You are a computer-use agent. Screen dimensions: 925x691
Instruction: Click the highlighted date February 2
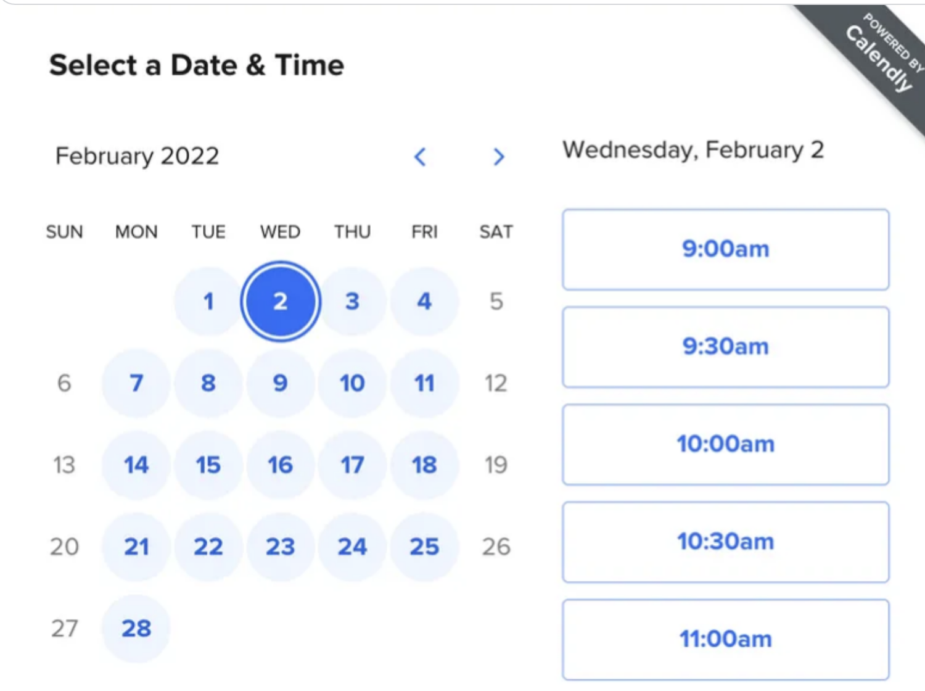pos(281,301)
